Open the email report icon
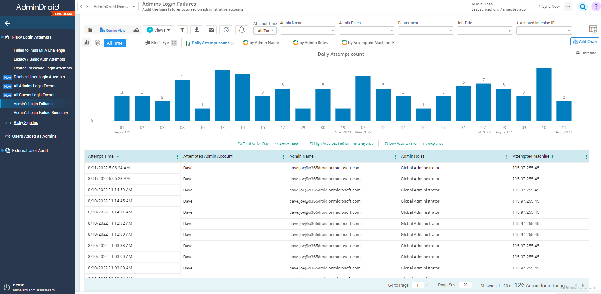The width and height of the screenshot is (601, 294). (x=211, y=30)
